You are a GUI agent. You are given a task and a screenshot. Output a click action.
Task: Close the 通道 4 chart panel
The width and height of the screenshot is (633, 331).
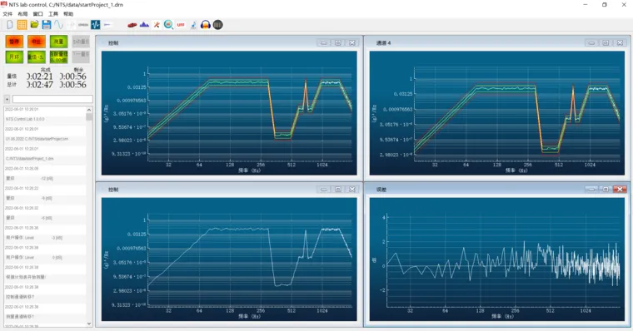(x=620, y=42)
